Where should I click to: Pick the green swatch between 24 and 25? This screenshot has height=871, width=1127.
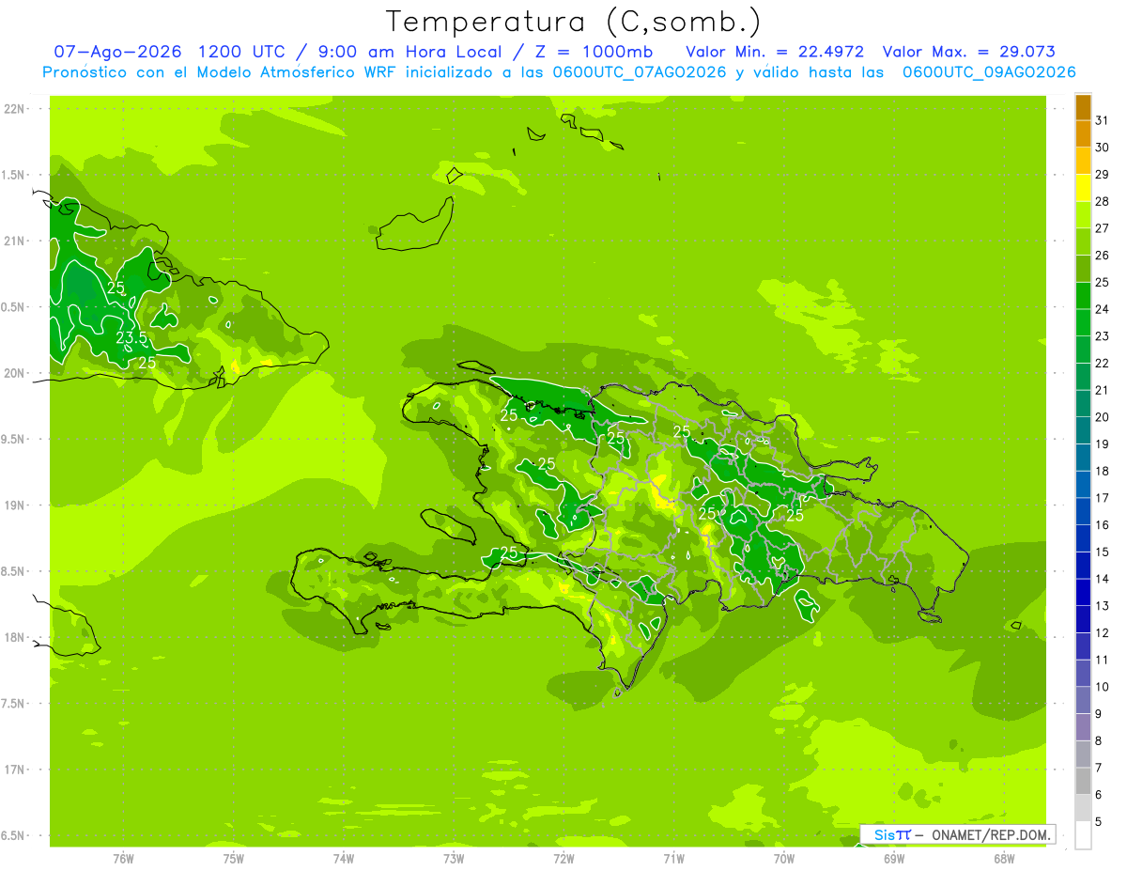pyautogui.click(x=1083, y=296)
